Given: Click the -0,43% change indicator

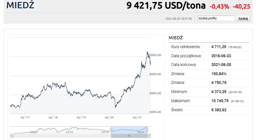Looking at the screenshot, I should (x=219, y=6).
